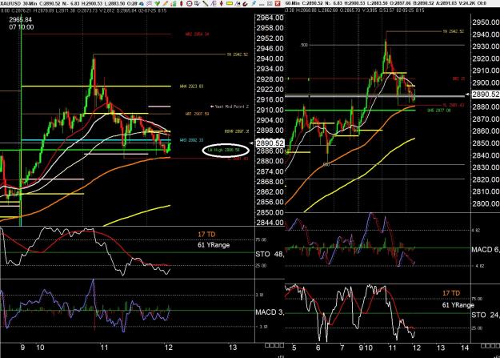Select the trend line drawing tool
500x358 pixels.
pos(206,3)
